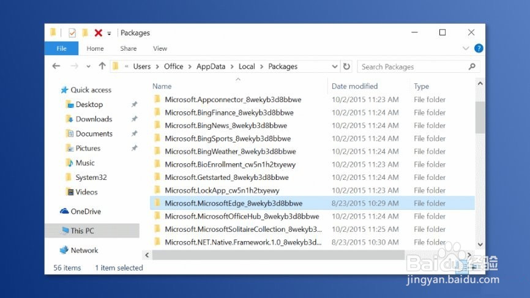The width and height of the screenshot is (530, 298).
Task: Click the vertical scrollbar thumb in file list
Action: [x=480, y=117]
